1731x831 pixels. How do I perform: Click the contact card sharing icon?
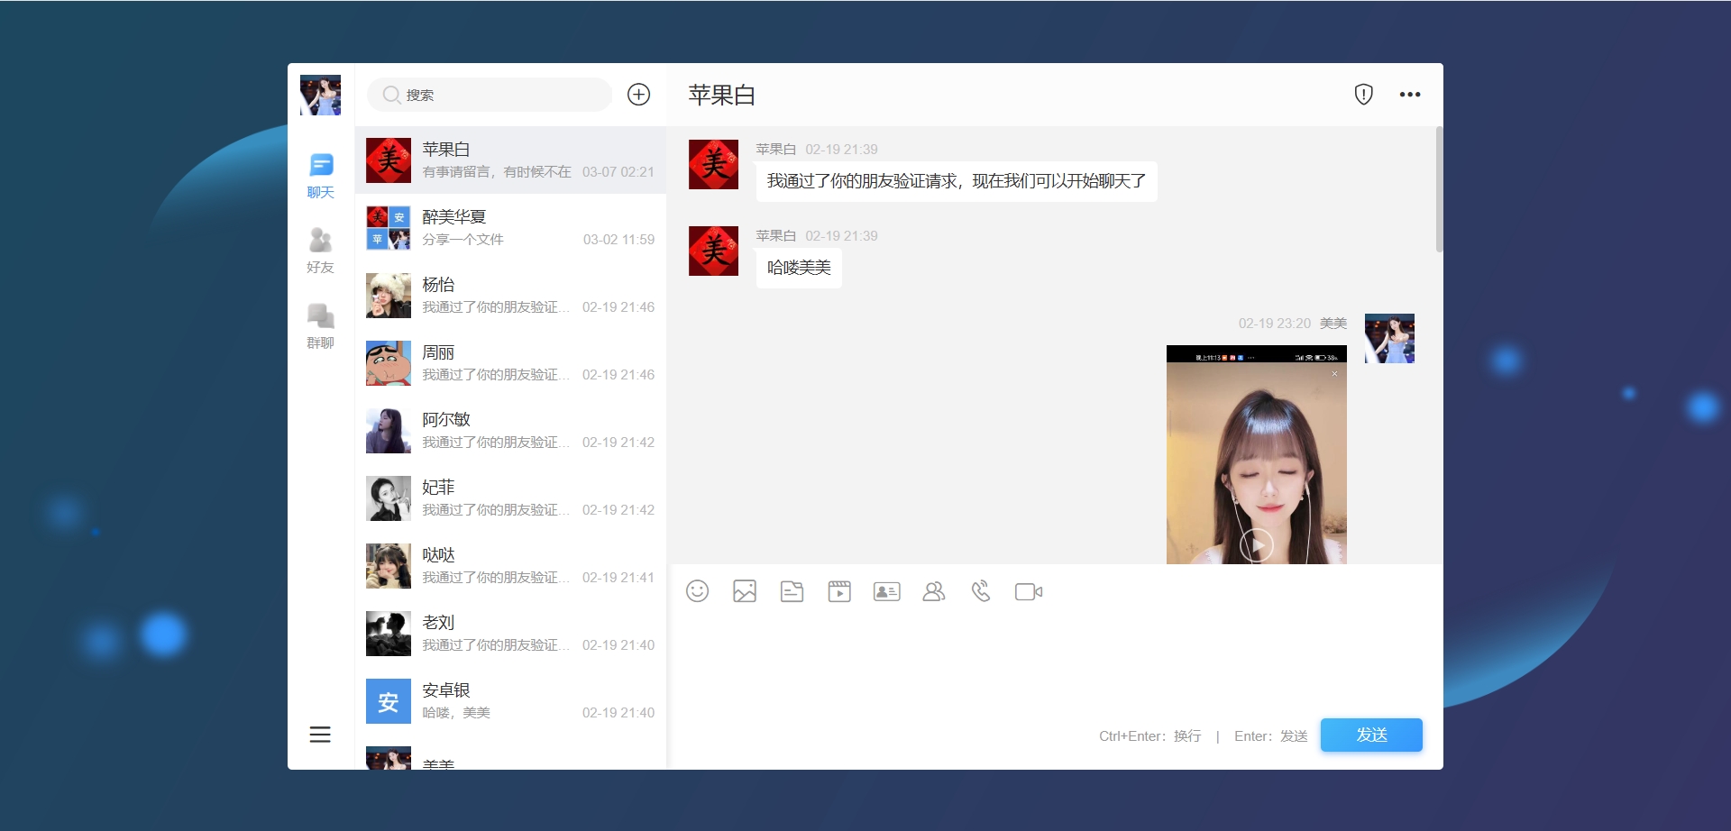coord(886,591)
